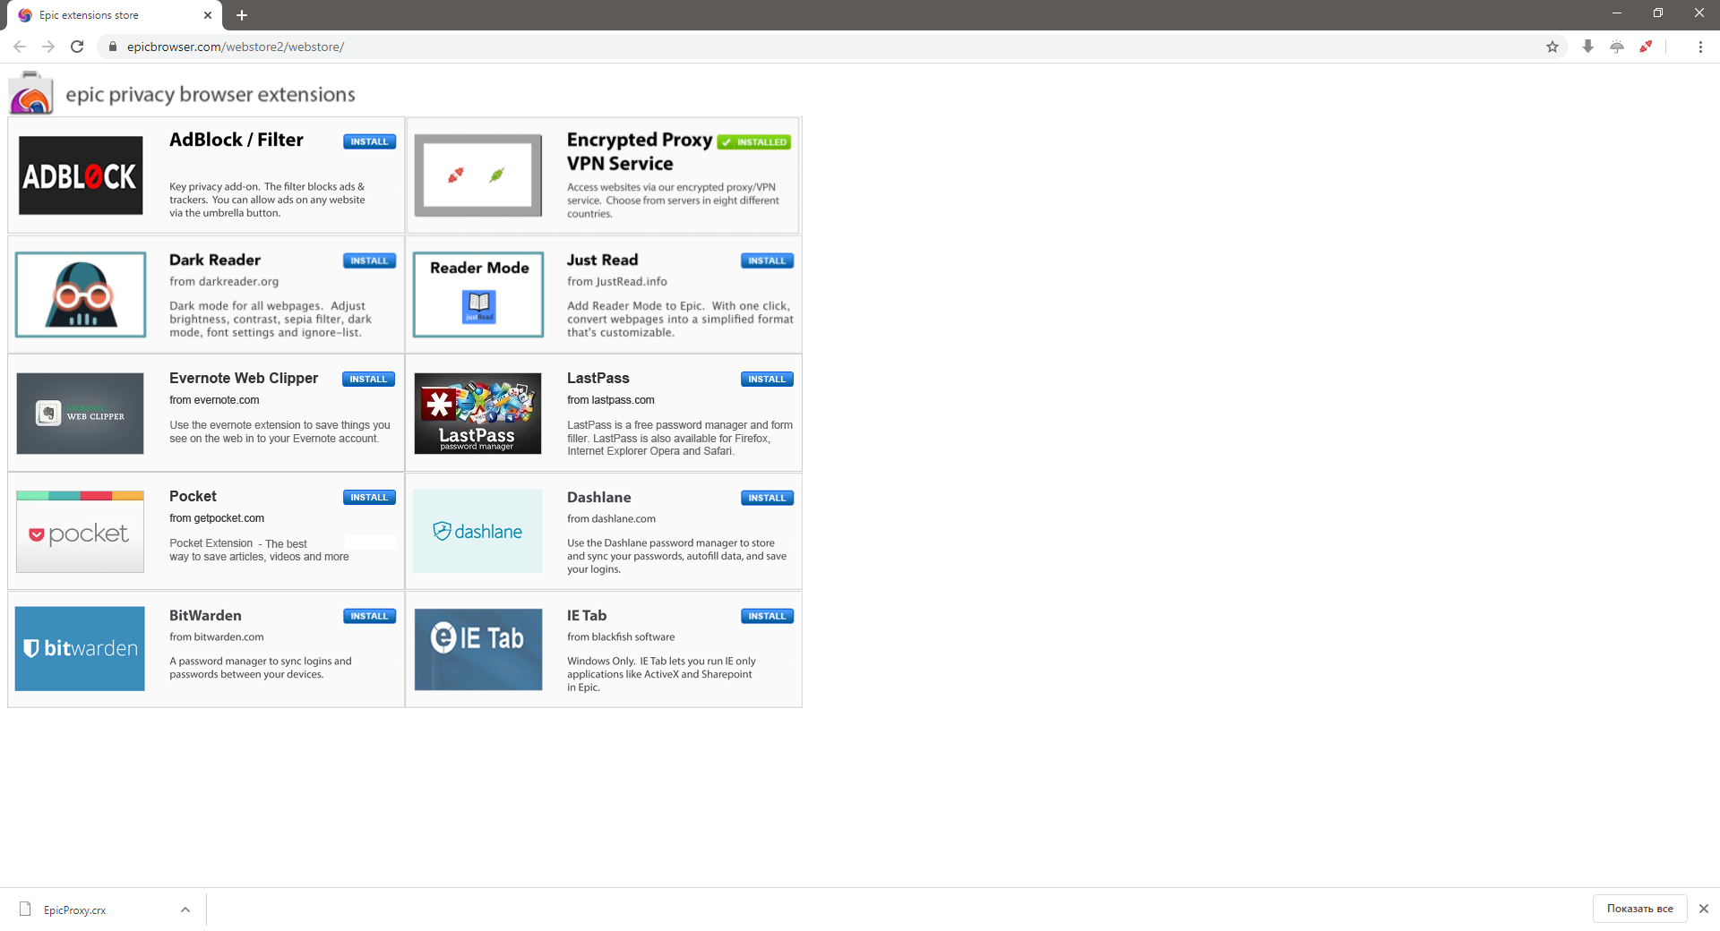The image size is (1720, 931).
Task: Bookmark this page with the star icon
Action: 1552,47
